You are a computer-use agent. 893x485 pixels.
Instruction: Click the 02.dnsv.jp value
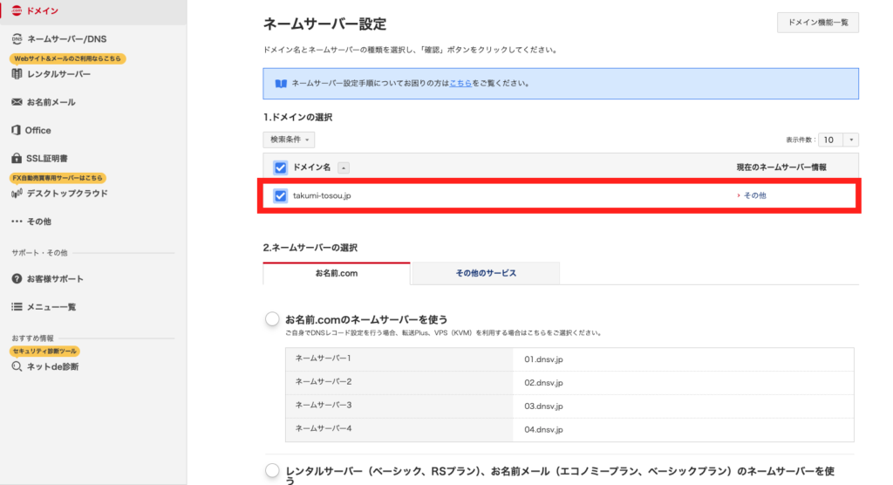pyautogui.click(x=543, y=383)
